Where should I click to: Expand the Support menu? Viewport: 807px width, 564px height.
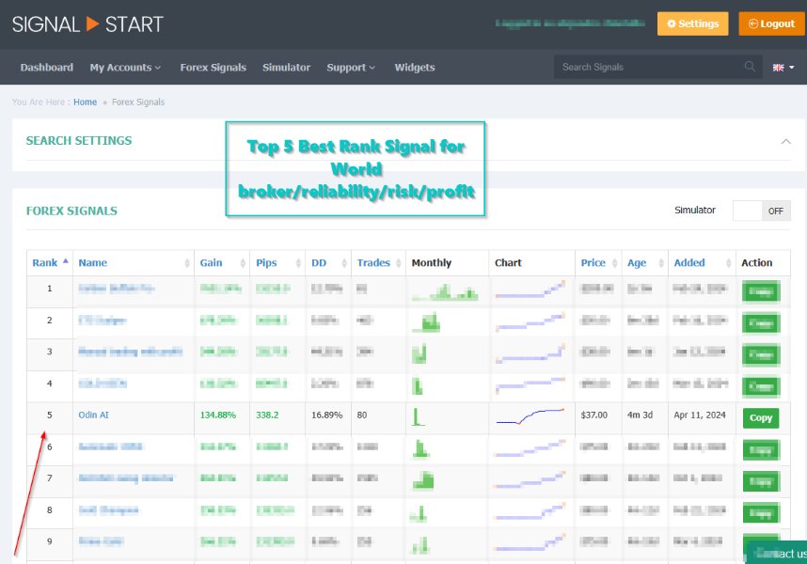click(x=351, y=68)
